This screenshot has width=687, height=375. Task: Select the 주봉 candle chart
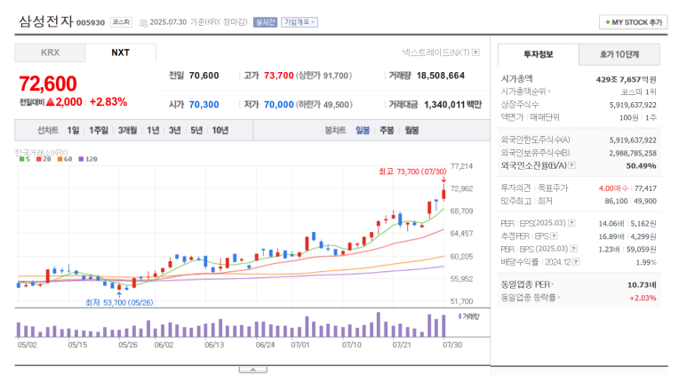387,131
